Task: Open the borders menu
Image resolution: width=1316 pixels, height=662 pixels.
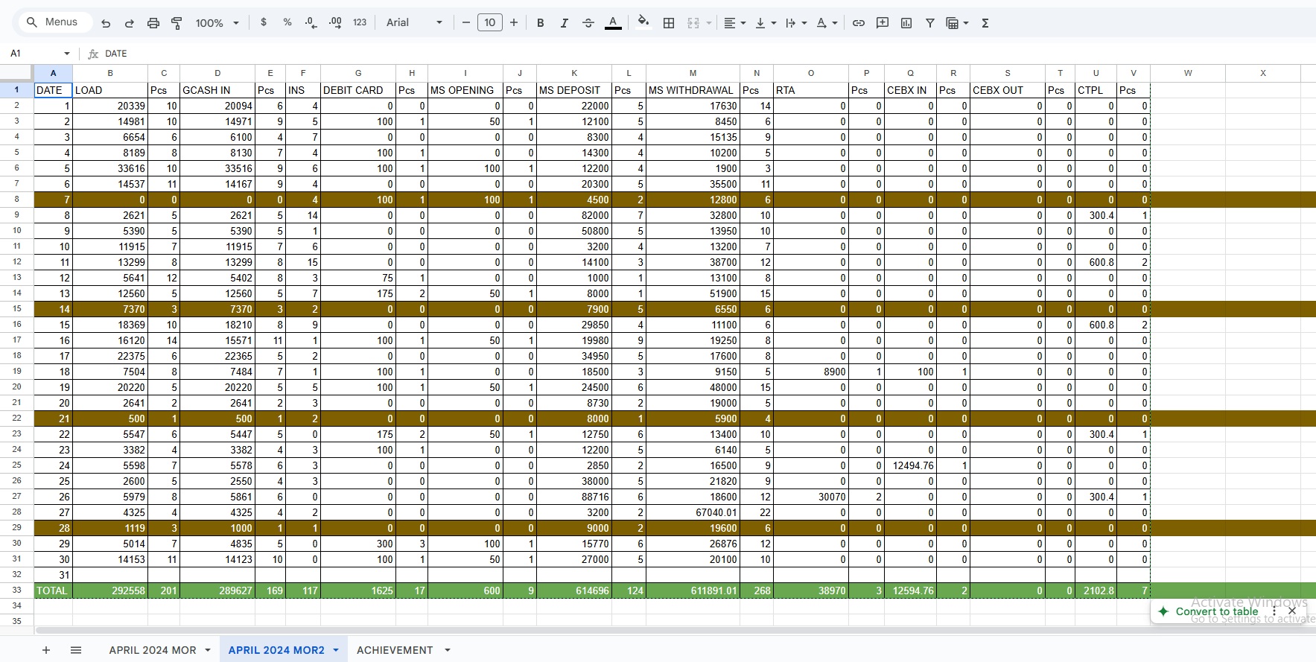Action: (x=669, y=23)
